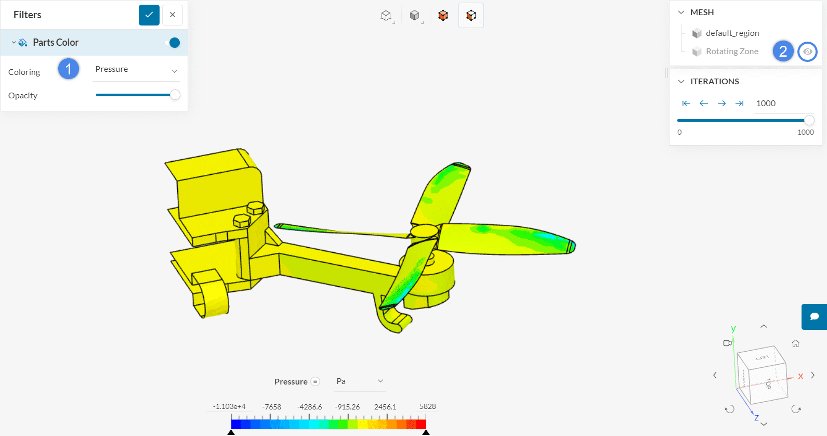Rotate view counterclockwise using the bottom-left arrow
Screen dimensions: 827x436
(730, 409)
